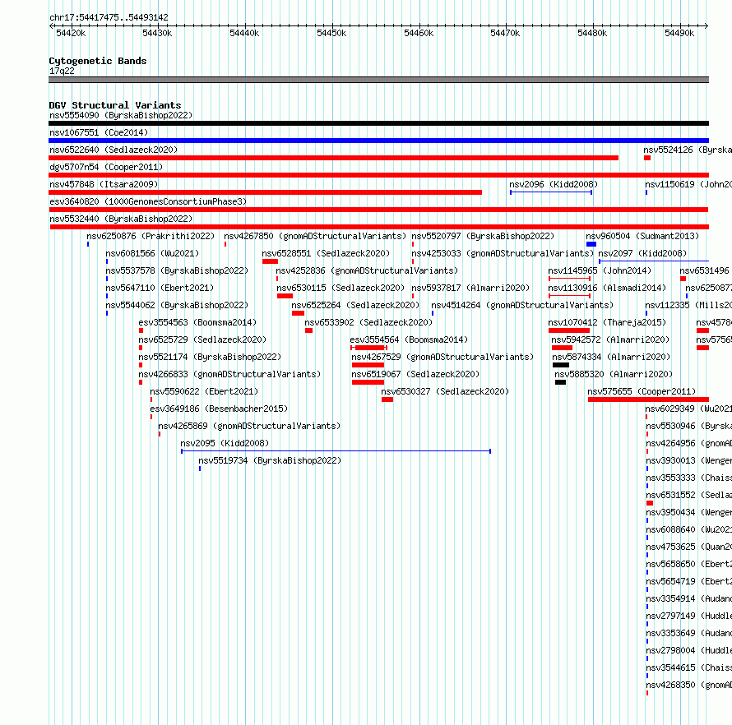
Task: Select nsv5942572 (Almarri2020) label
Action: pos(610,339)
